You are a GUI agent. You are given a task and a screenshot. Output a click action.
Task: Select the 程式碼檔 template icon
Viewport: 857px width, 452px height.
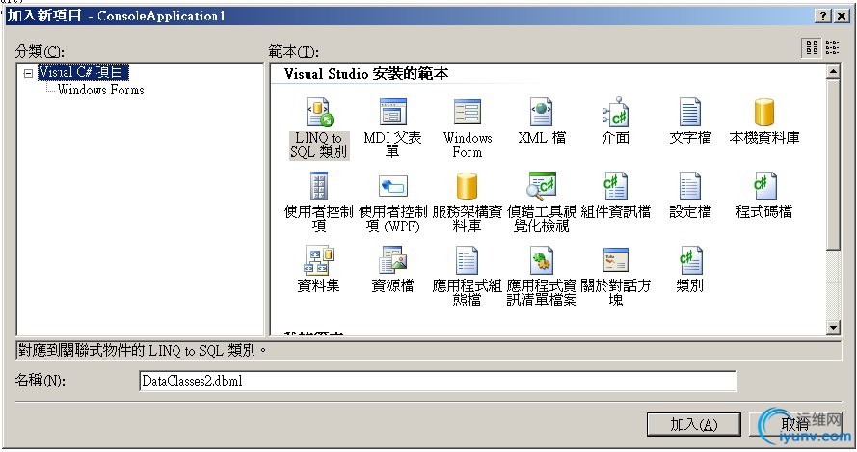coord(764,186)
